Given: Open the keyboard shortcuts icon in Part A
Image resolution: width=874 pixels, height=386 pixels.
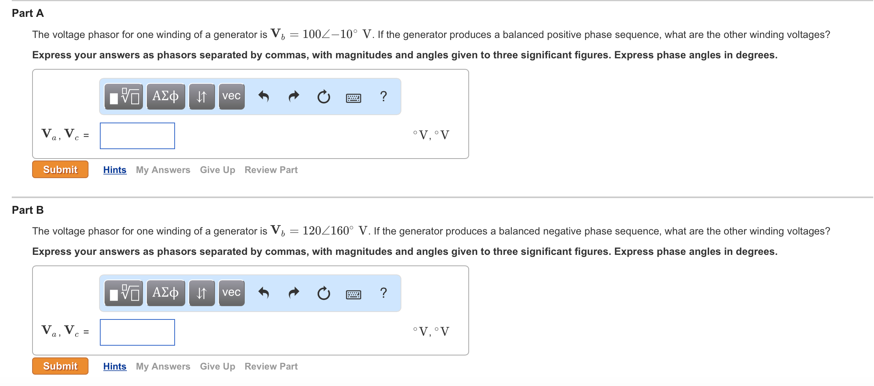Looking at the screenshot, I should coord(352,96).
